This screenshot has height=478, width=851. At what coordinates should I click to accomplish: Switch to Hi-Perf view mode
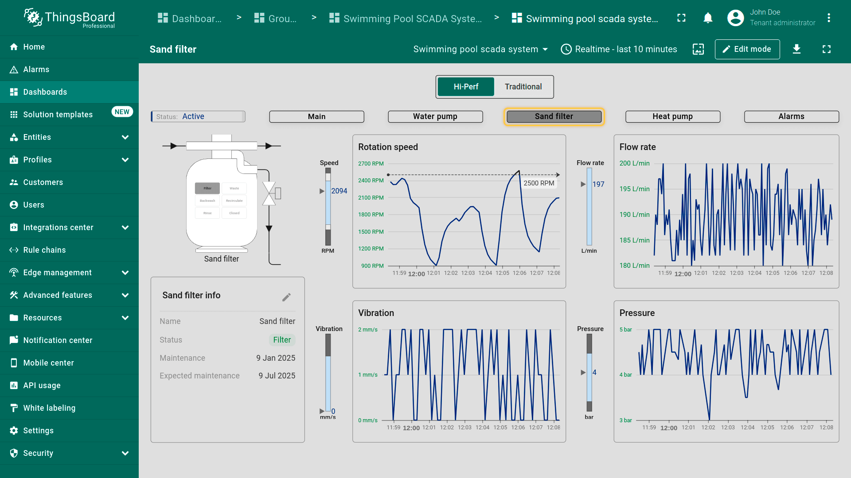[465, 87]
